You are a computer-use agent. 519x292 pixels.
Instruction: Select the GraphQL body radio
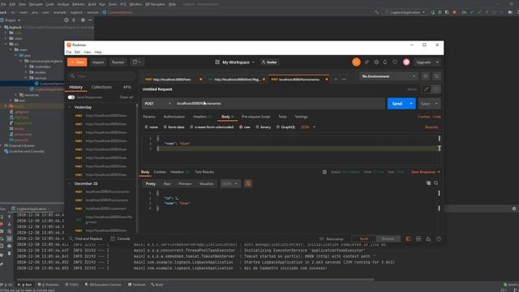point(277,127)
